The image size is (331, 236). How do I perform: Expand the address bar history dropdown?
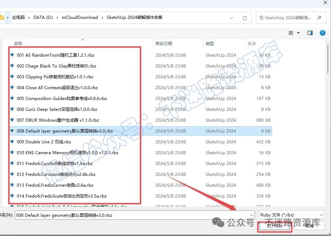(231, 18)
